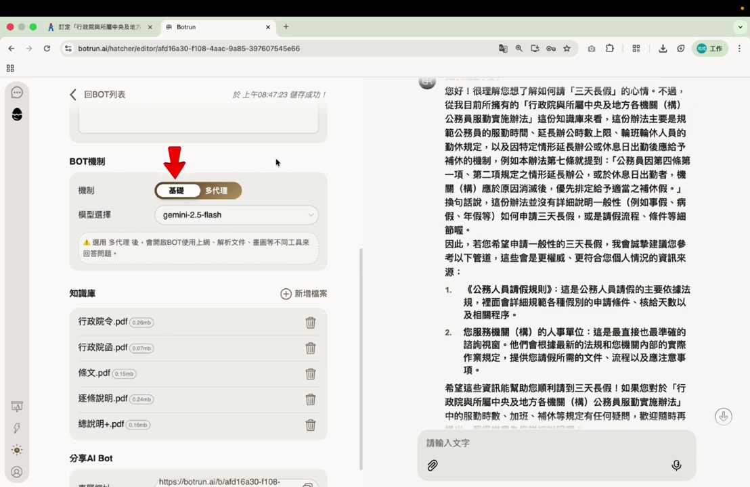Select the 行政院令.pdf file name

pyautogui.click(x=103, y=322)
